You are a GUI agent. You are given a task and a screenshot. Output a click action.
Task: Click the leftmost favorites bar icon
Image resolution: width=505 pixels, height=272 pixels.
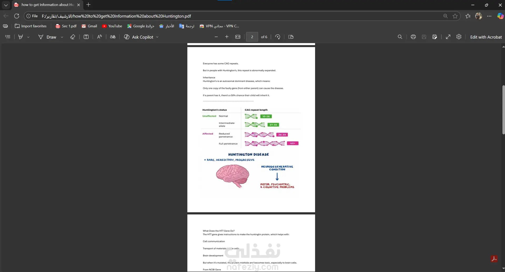point(5,26)
